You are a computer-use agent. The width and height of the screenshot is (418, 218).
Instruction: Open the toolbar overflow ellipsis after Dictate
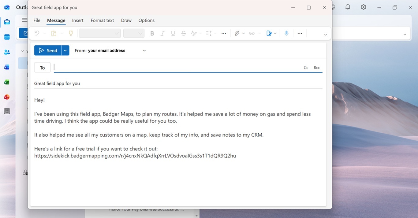300,33
